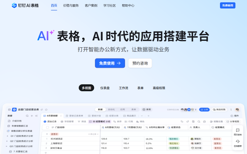
Task: Add new item in 数据 sidebar
Action: [32, 116]
